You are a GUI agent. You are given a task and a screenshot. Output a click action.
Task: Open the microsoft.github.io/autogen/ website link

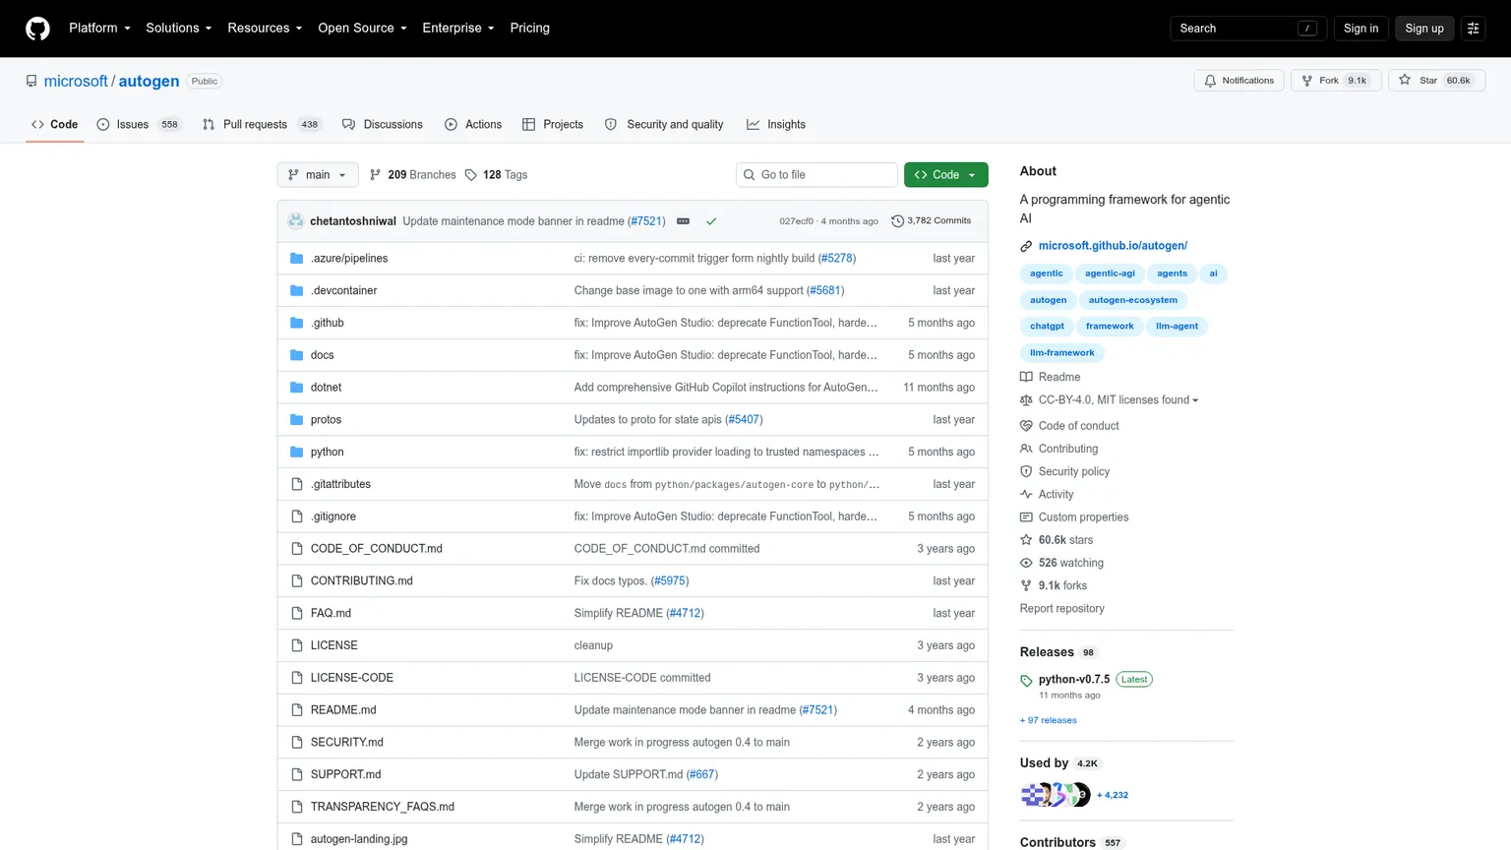click(x=1113, y=246)
